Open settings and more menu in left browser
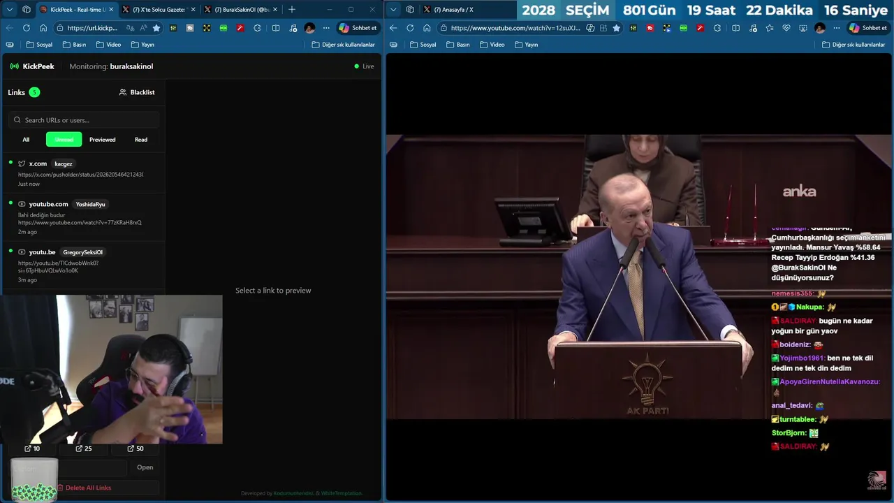Image resolution: width=894 pixels, height=503 pixels. [x=326, y=28]
